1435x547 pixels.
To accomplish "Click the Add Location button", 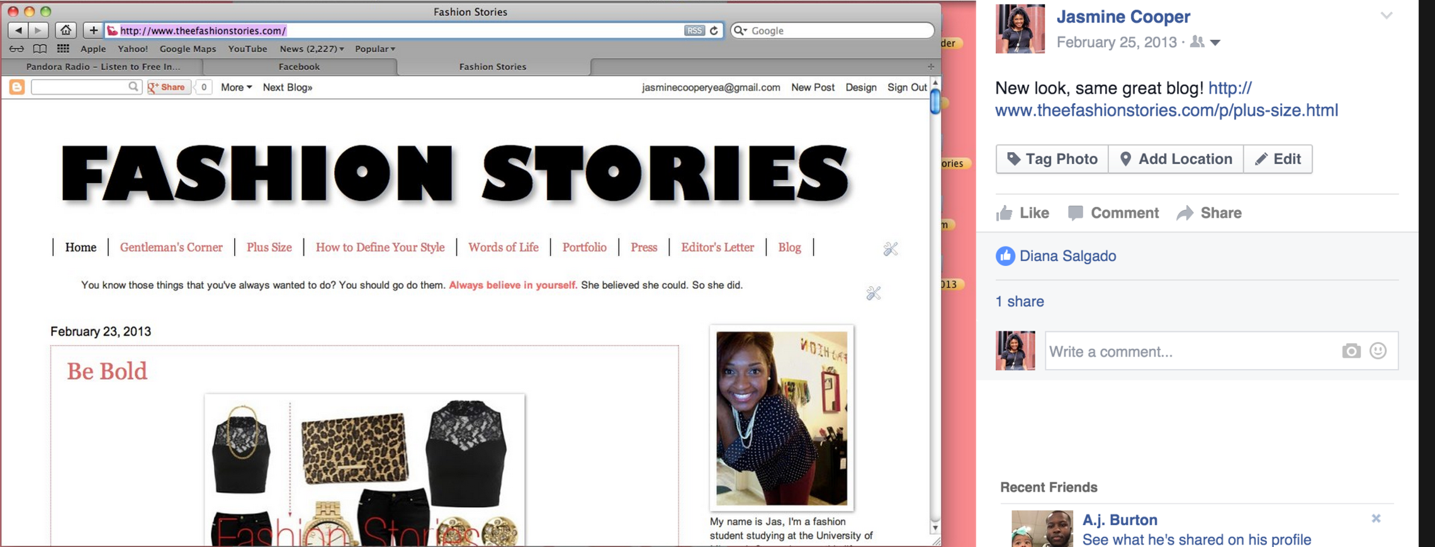I will pos(1176,159).
